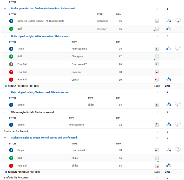Image resolution: width=184 pixels, height=180 pixels.
Task: Click the red pitch 2 badge for the Sweeper foul
Action: pyautogui.click(x=11, y=72)
